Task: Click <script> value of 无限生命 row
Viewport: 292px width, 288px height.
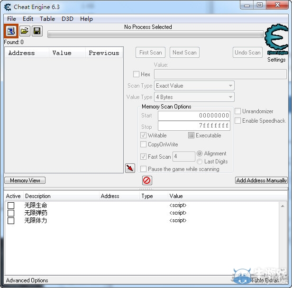Action: click(x=178, y=205)
